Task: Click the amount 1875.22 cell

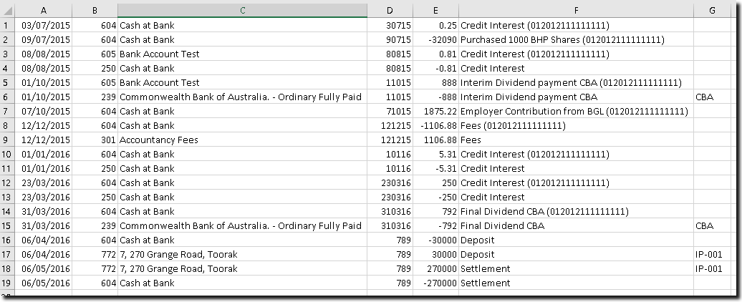Action: 435,111
